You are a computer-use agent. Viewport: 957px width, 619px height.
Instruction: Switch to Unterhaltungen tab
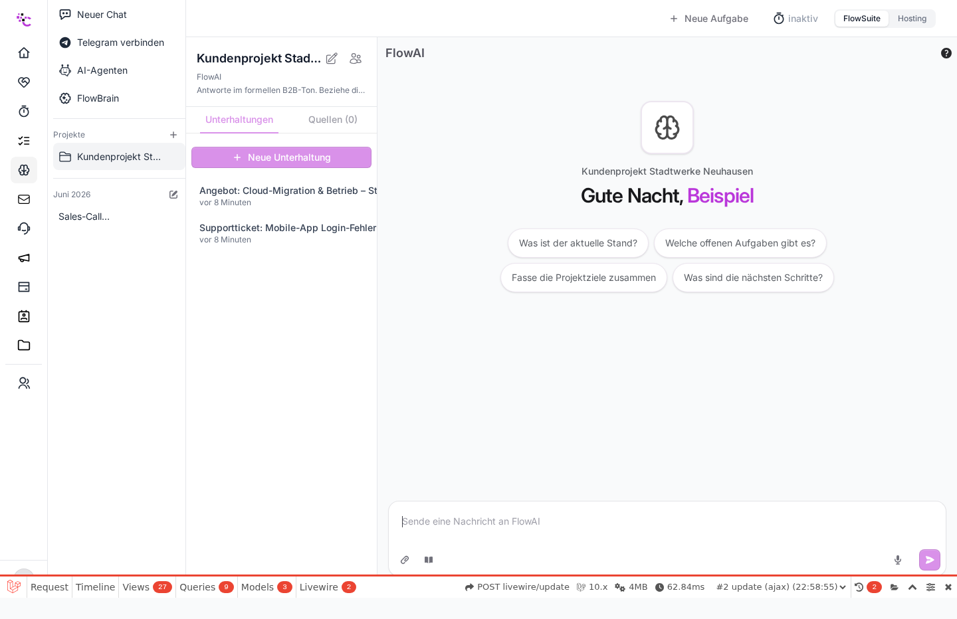click(239, 120)
